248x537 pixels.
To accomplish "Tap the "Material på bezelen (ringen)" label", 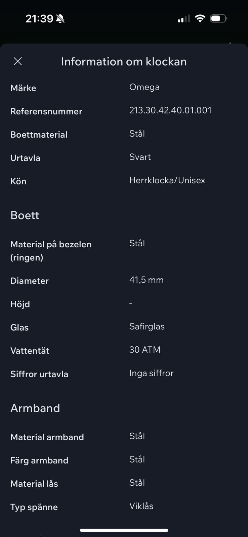I will pos(51,251).
